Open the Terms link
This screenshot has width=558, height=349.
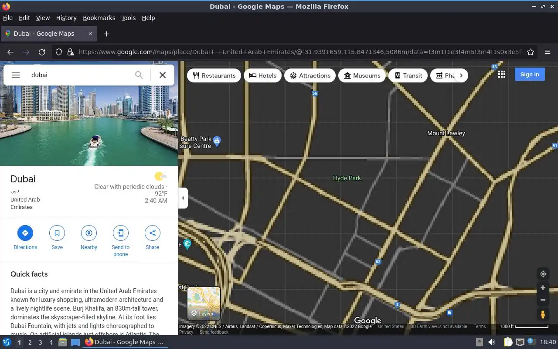point(480,326)
